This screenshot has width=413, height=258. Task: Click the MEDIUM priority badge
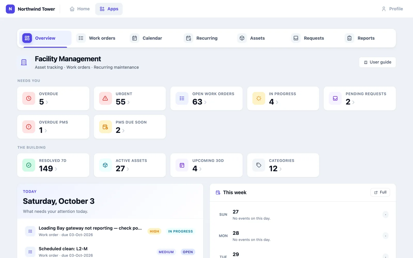166,252
